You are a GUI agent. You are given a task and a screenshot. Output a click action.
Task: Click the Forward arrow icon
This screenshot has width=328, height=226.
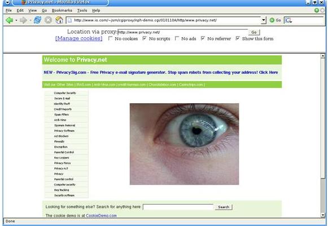(23, 20)
